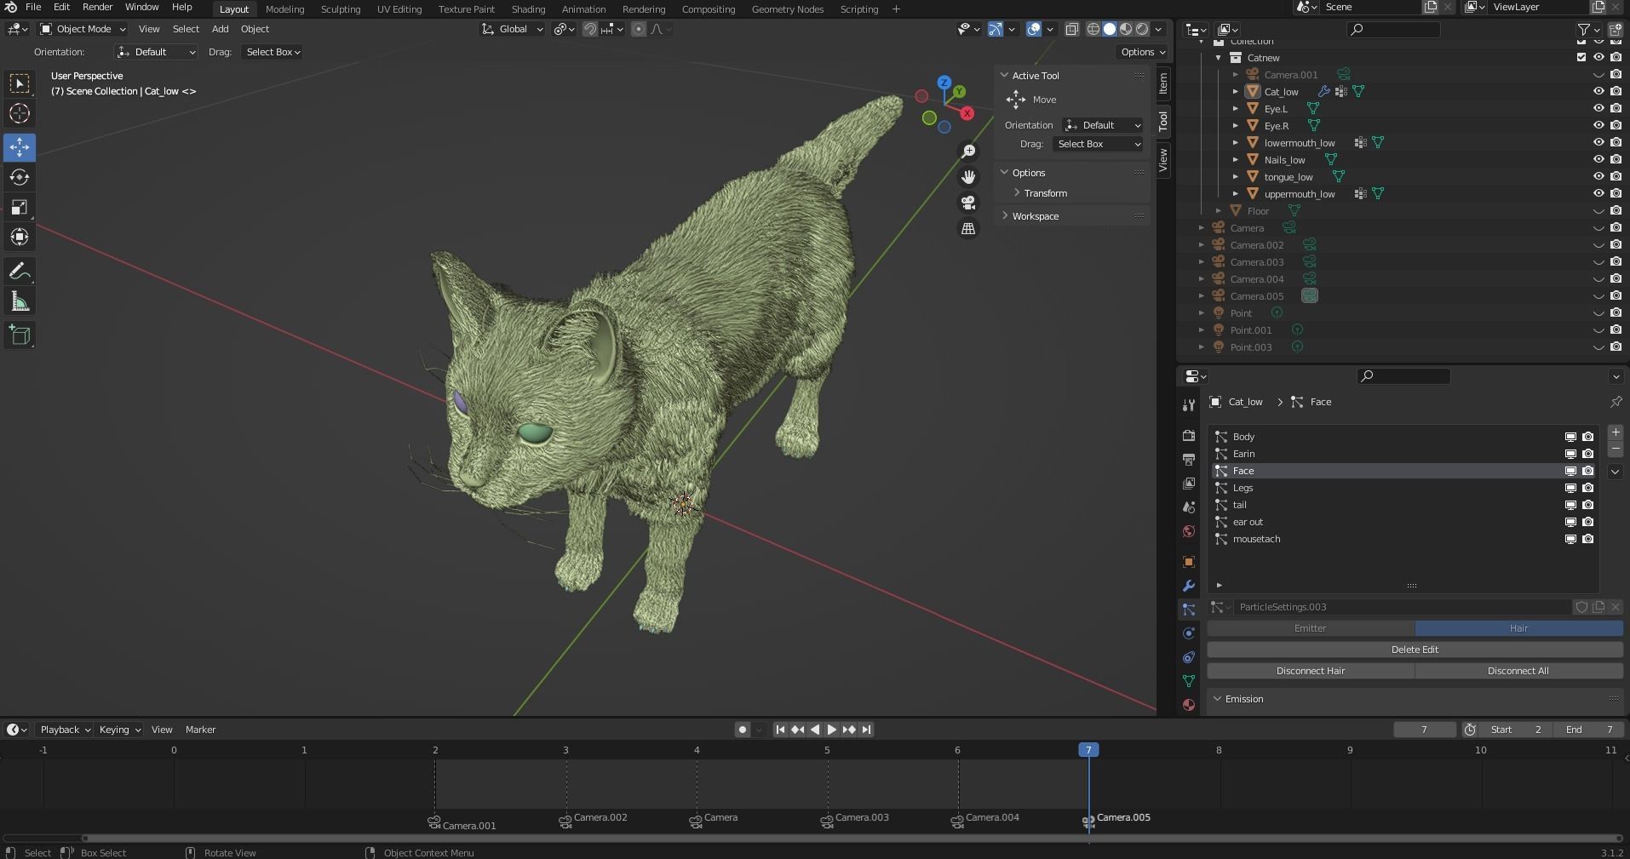Click the Z axis on navigation gizmo
The width and height of the screenshot is (1630, 859).
pos(944,83)
